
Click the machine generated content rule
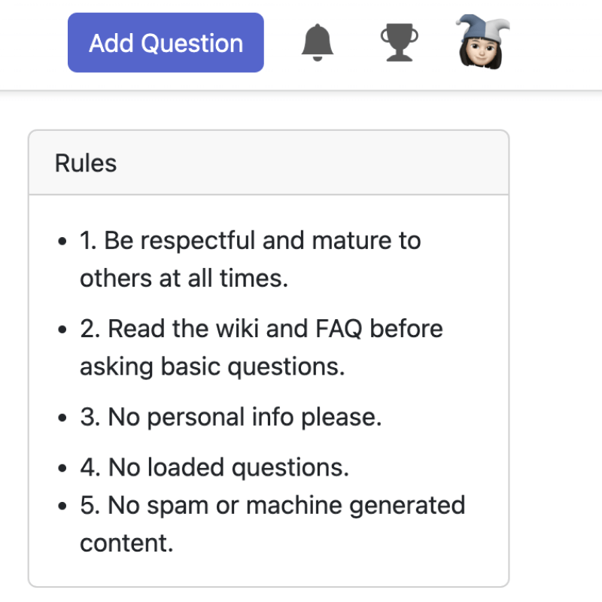point(272,524)
